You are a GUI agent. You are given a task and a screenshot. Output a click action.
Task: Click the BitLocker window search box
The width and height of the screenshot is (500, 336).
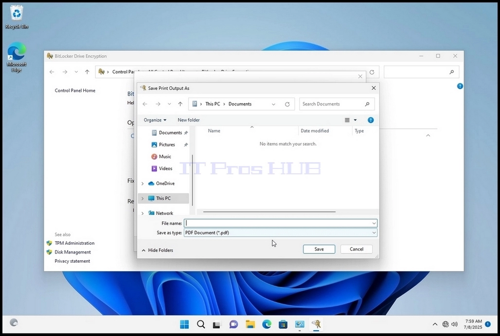tap(421, 72)
